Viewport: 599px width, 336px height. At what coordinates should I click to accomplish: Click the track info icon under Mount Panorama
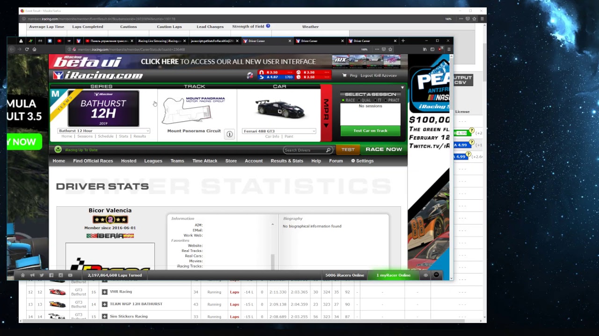point(229,134)
